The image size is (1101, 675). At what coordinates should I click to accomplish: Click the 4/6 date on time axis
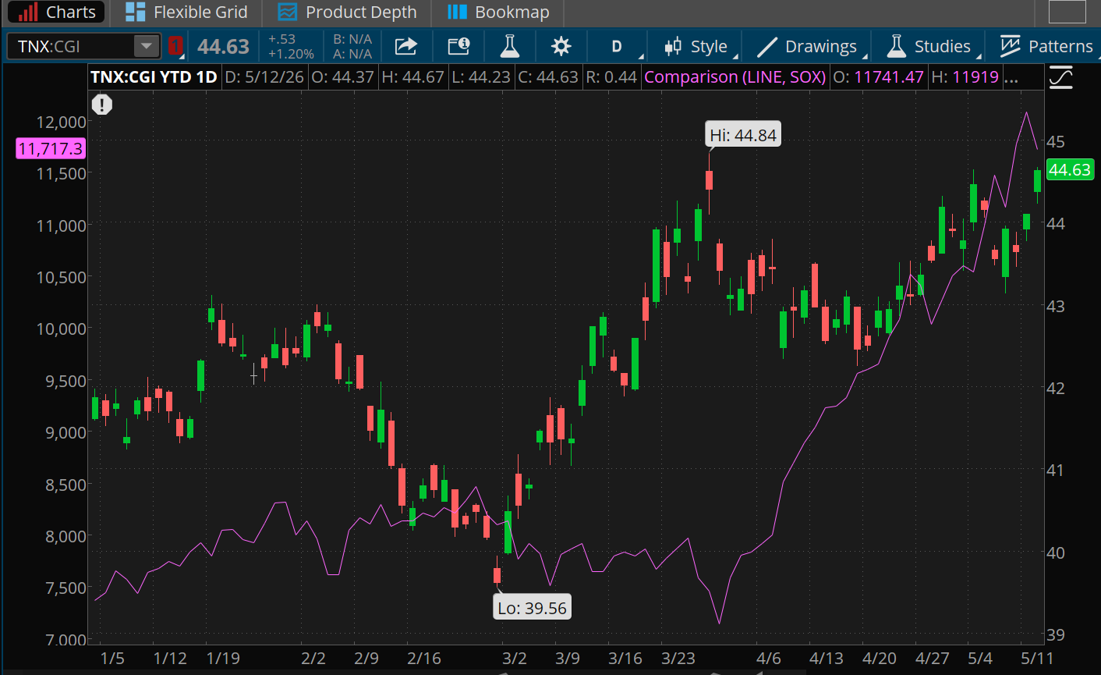[769, 658]
